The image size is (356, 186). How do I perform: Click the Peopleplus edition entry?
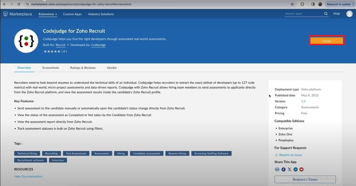click(286, 140)
